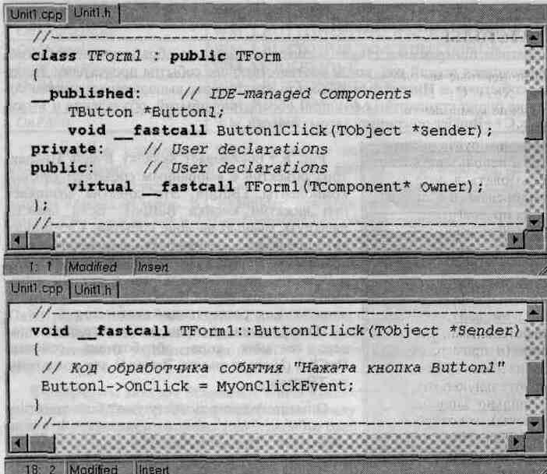Switch to Unit1.cpp tab in upper editor
Image resolution: width=547 pixels, height=474 pixels.
click(x=36, y=14)
